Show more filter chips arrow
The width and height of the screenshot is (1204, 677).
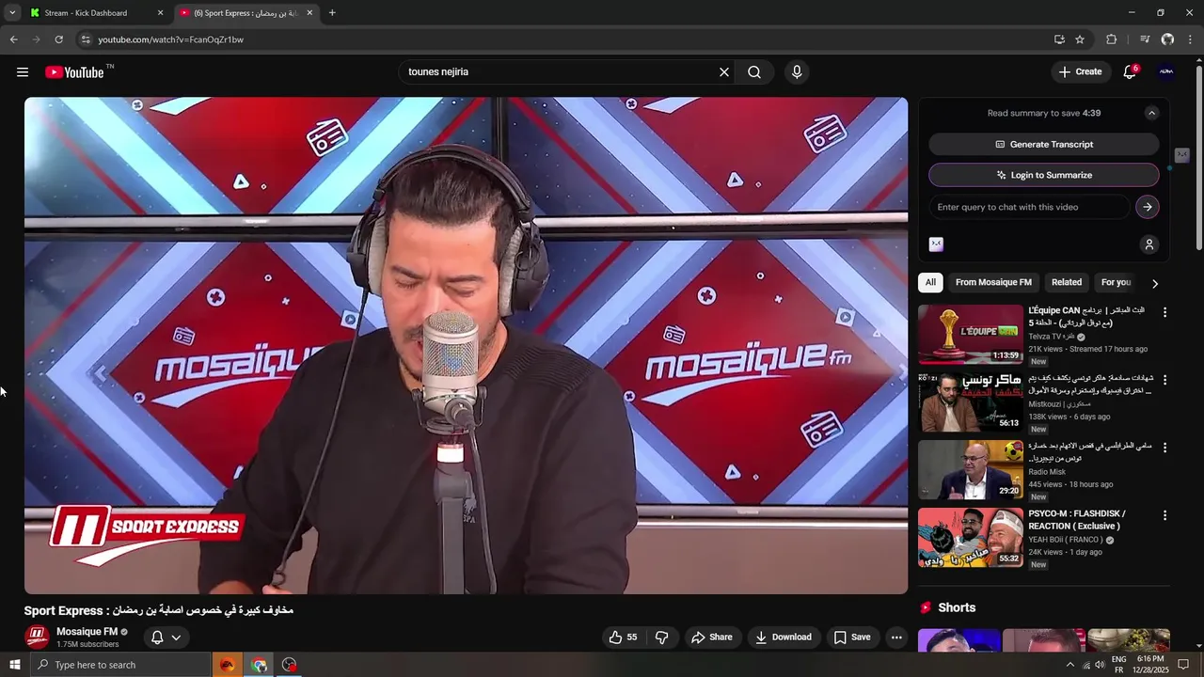tap(1155, 283)
